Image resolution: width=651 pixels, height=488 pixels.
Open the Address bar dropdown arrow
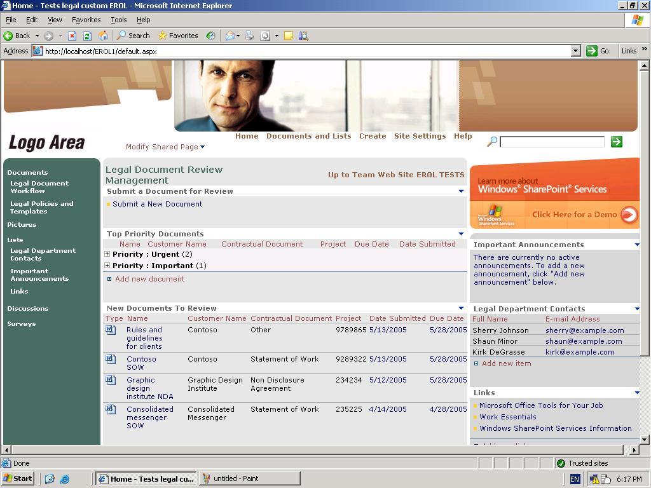pyautogui.click(x=575, y=51)
